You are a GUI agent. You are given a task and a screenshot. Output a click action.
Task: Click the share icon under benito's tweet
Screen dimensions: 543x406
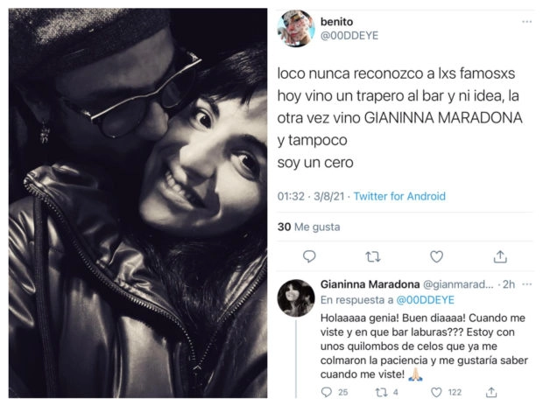500,256
